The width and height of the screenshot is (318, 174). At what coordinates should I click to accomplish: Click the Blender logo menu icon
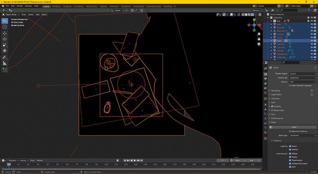[x=3, y=6]
